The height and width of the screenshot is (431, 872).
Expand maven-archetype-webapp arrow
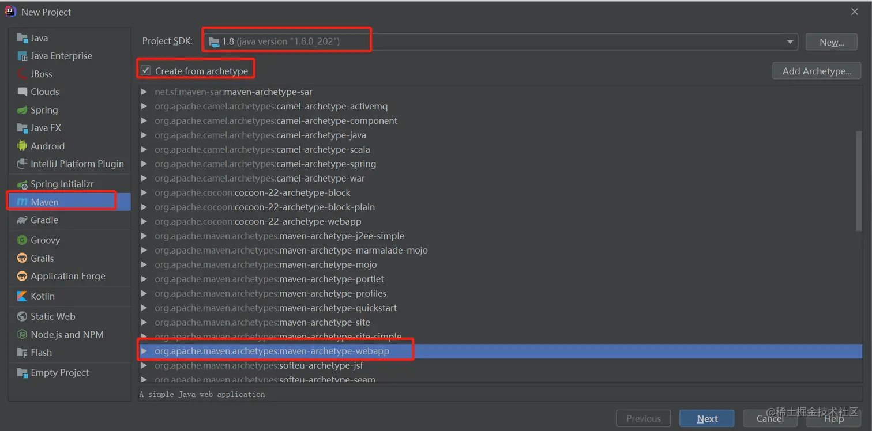[x=144, y=351]
